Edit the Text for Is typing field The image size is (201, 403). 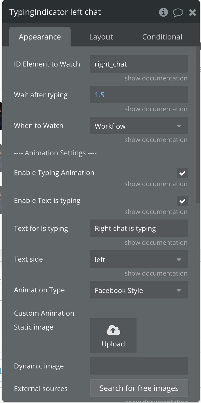tap(139, 229)
